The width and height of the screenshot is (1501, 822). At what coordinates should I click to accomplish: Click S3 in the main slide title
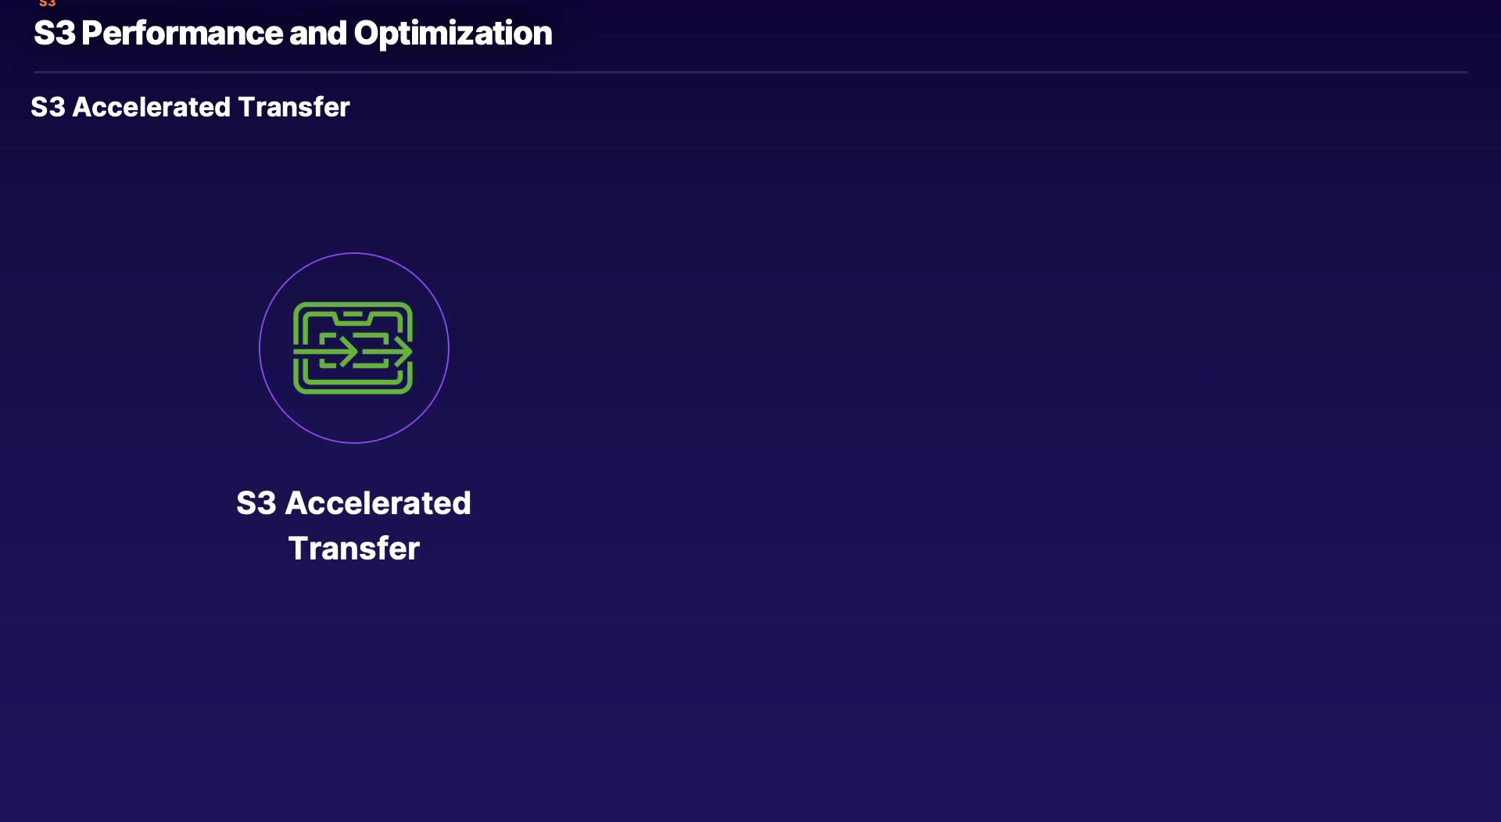54,34
